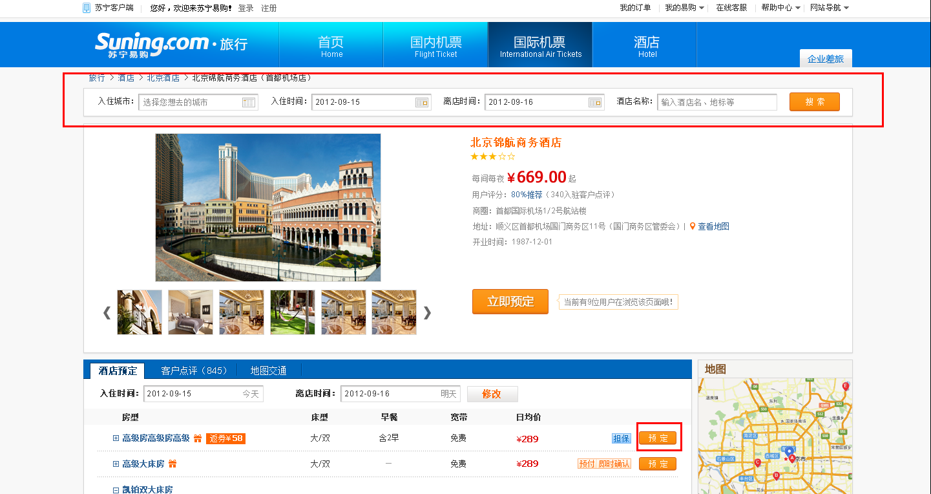Image resolution: width=931 pixels, height=494 pixels.
Task: Open check-out date calendar icon in search bar
Action: [595, 102]
